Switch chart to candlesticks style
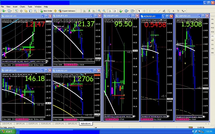 click(89, 11)
